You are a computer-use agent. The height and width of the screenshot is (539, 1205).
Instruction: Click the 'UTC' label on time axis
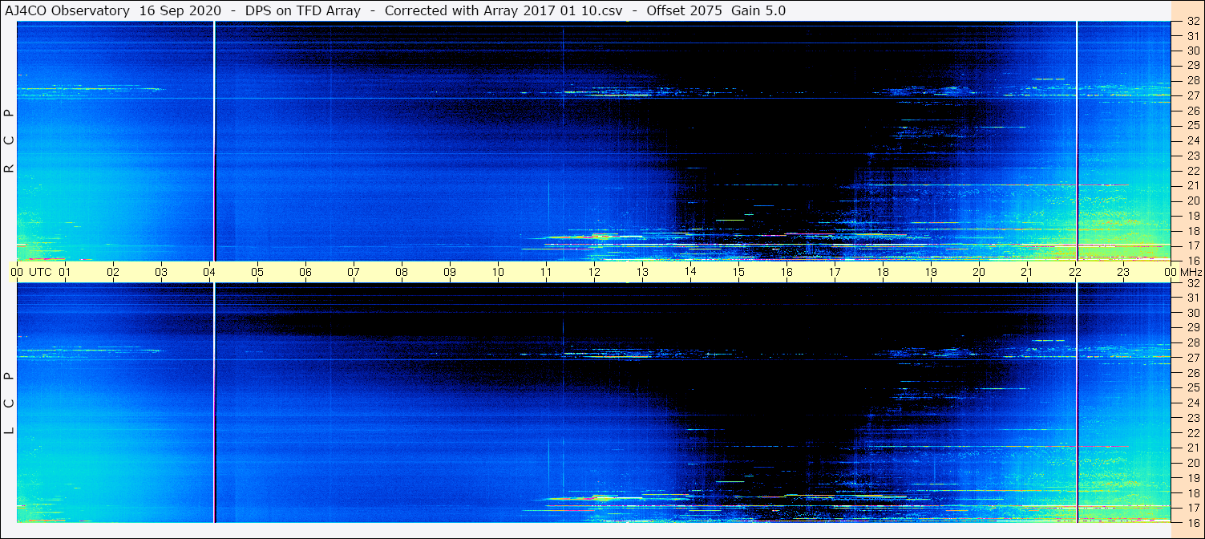[40, 272]
